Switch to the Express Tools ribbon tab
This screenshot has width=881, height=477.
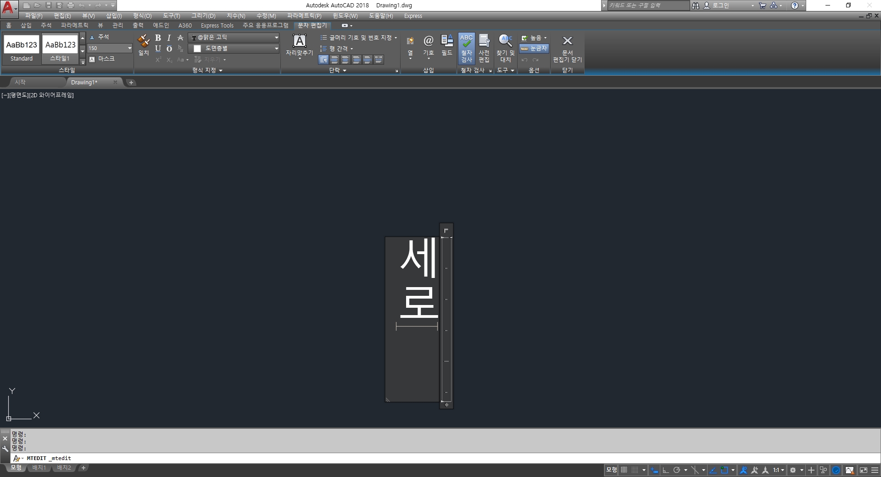[217, 25]
